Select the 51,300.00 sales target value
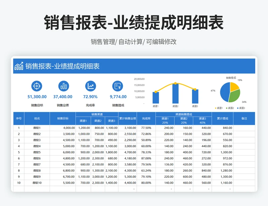268x206 pixels. pos(37,97)
